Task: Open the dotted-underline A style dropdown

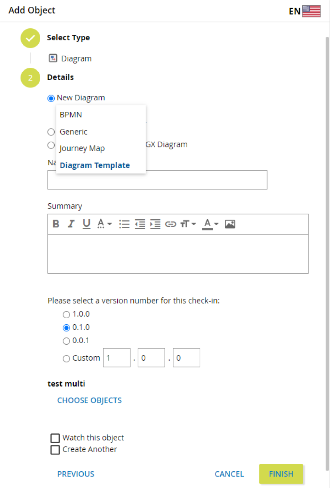Action: click(105, 224)
